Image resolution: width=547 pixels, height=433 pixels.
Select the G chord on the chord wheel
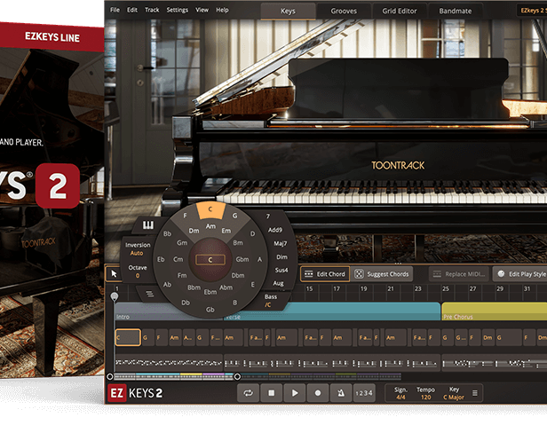[234, 216]
